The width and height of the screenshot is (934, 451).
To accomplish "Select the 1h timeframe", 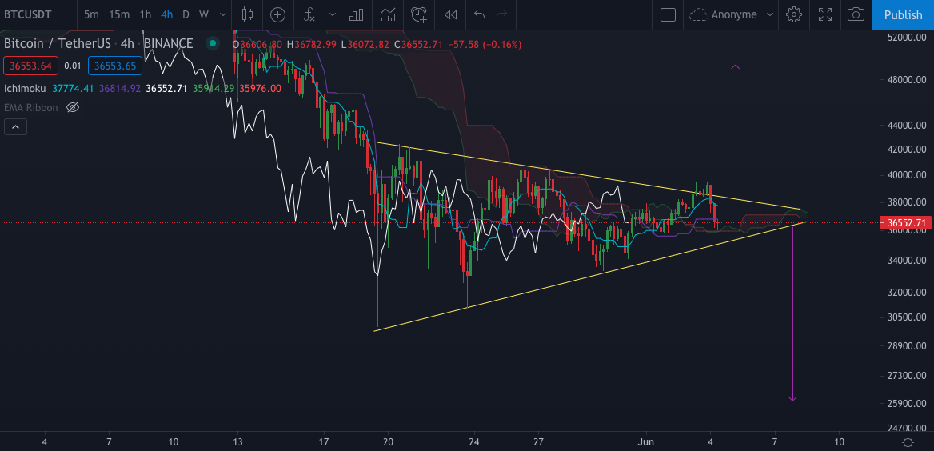I will [146, 14].
